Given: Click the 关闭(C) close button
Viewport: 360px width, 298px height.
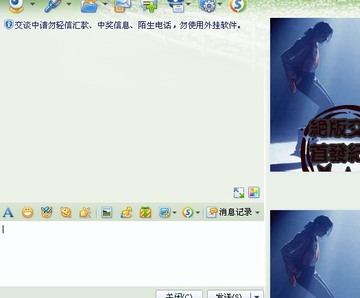Looking at the screenshot, I should click(x=179, y=294).
